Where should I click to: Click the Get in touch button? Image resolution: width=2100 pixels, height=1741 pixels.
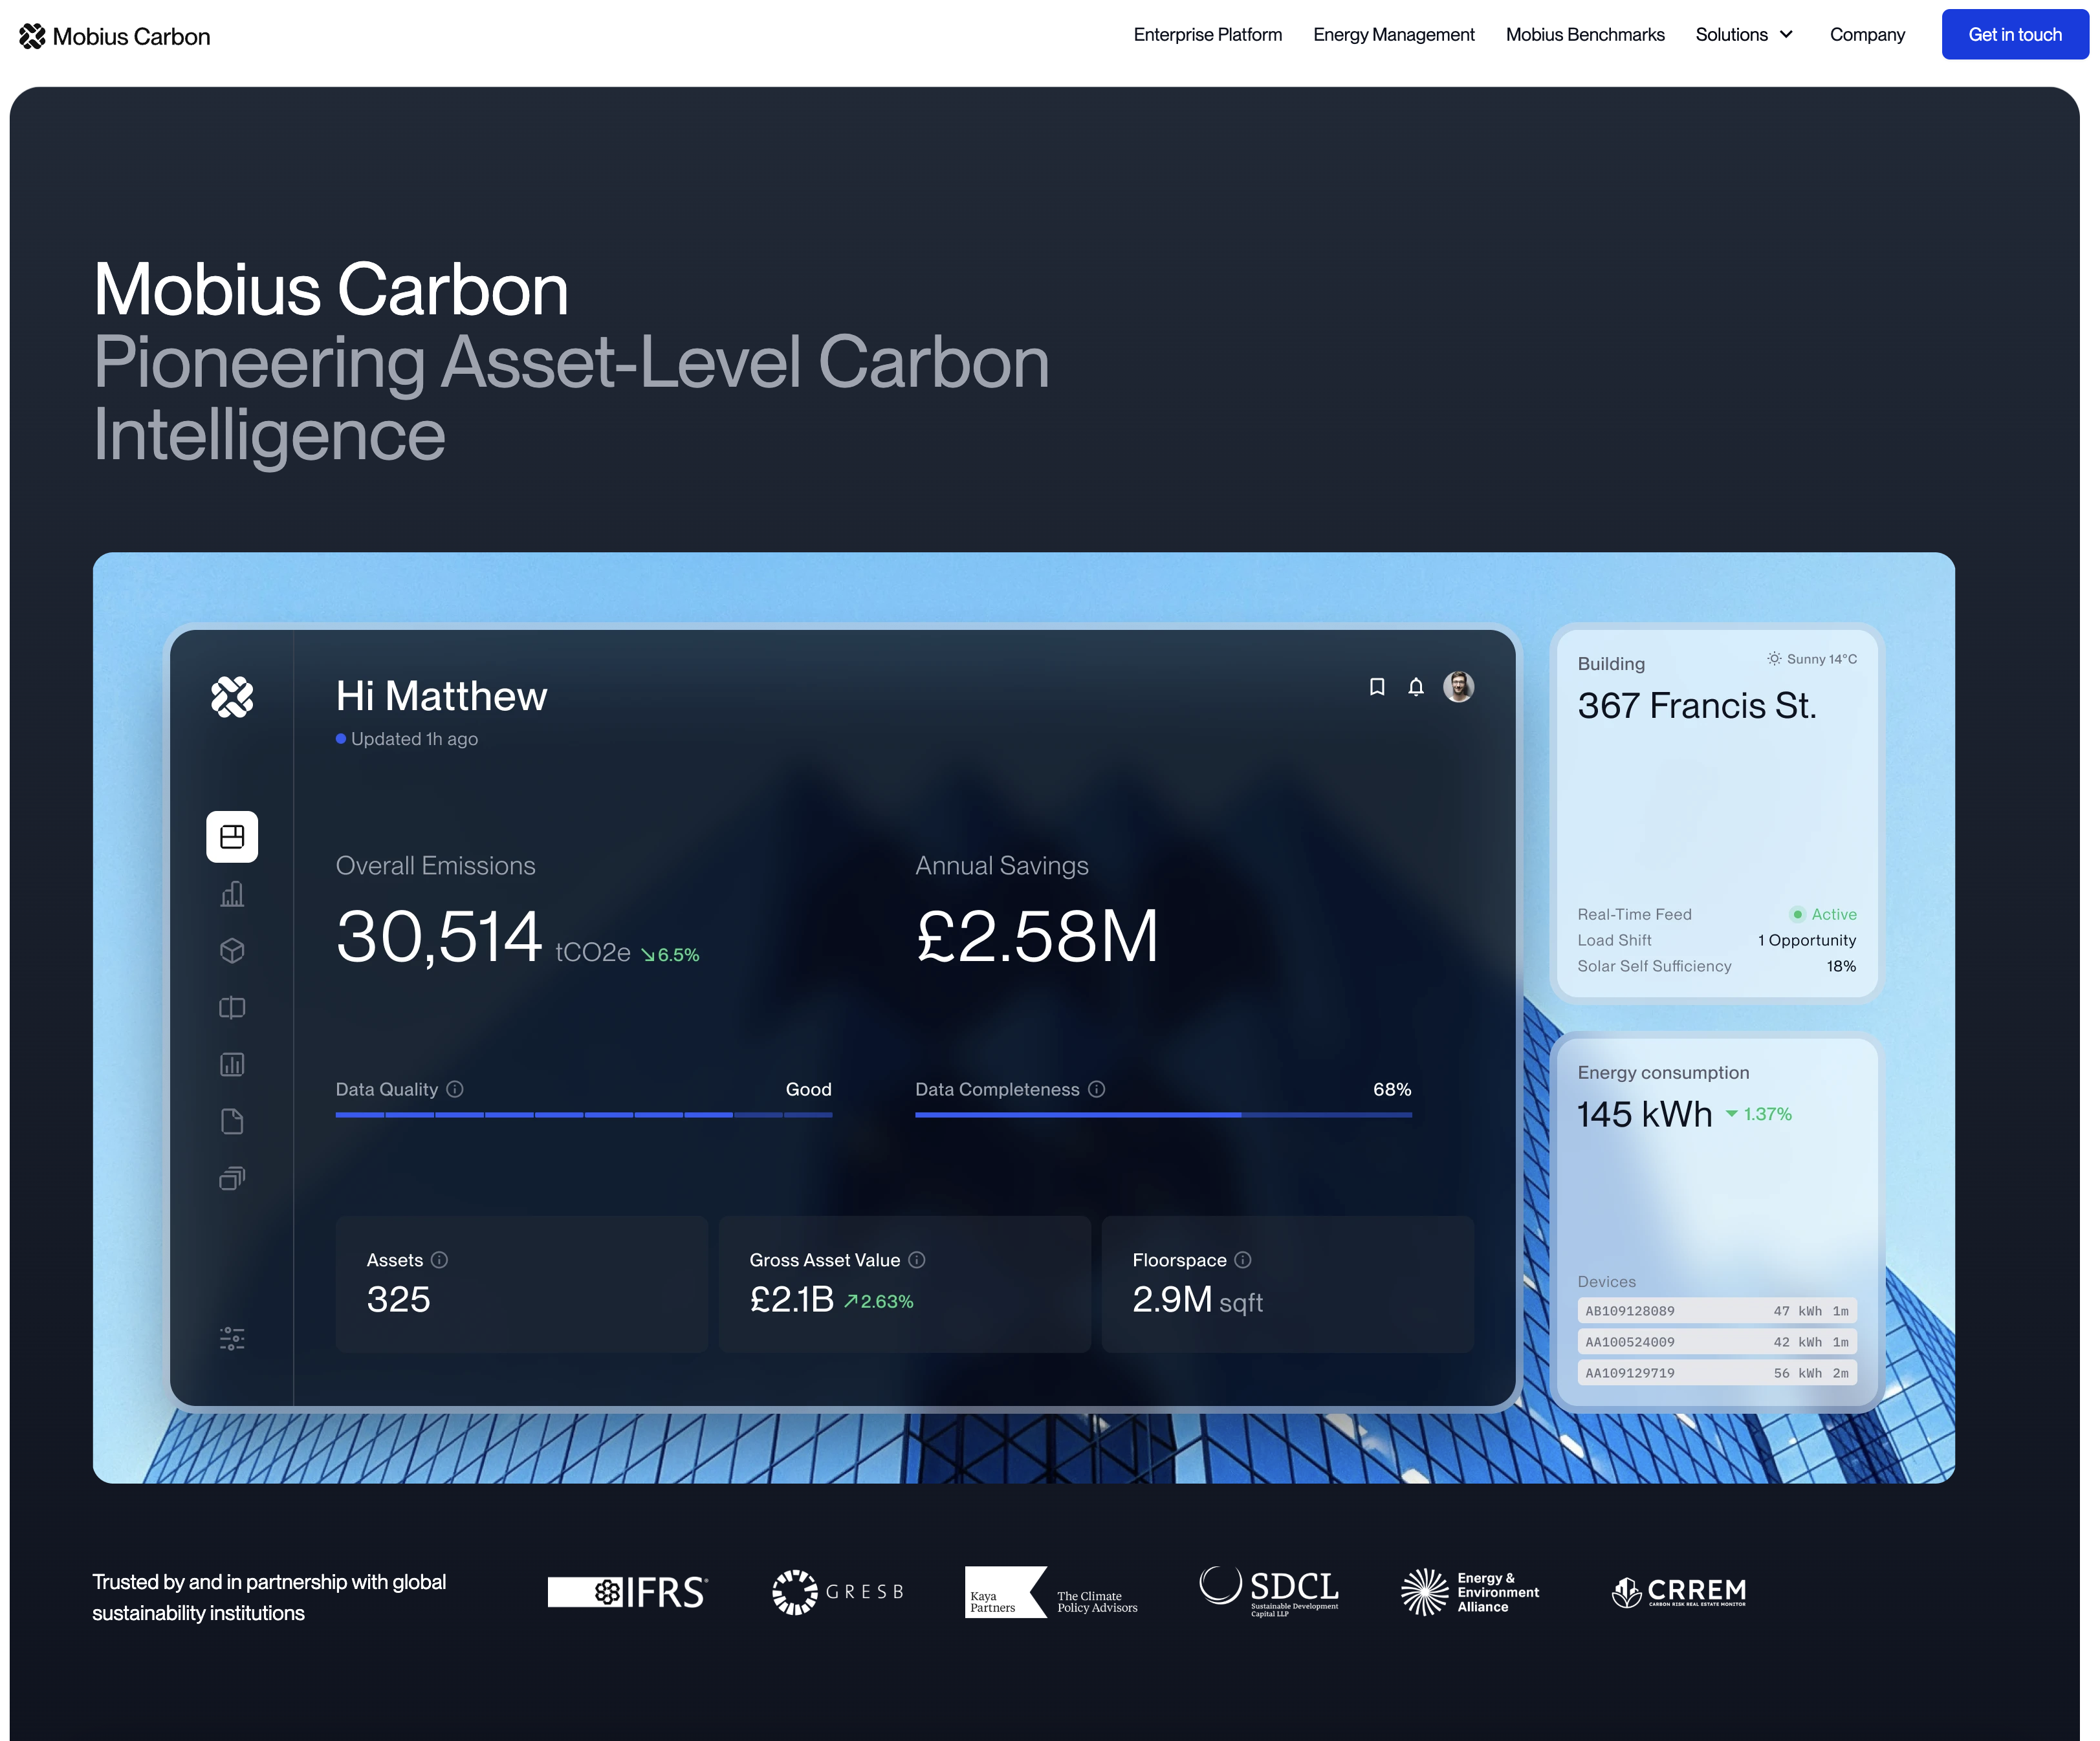tap(2014, 34)
